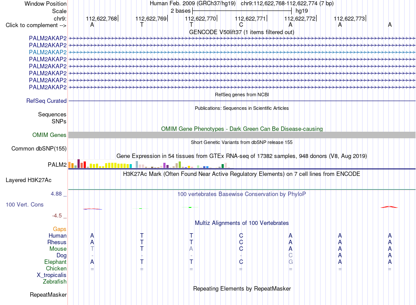Open the OMIM Genes track label
The image size is (416, 305).
click(x=49, y=135)
